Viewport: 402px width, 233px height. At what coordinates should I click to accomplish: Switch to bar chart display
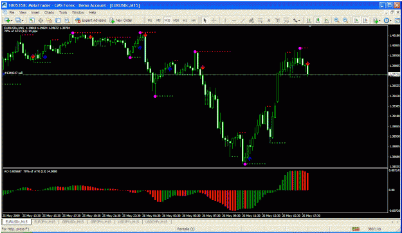click(309, 20)
